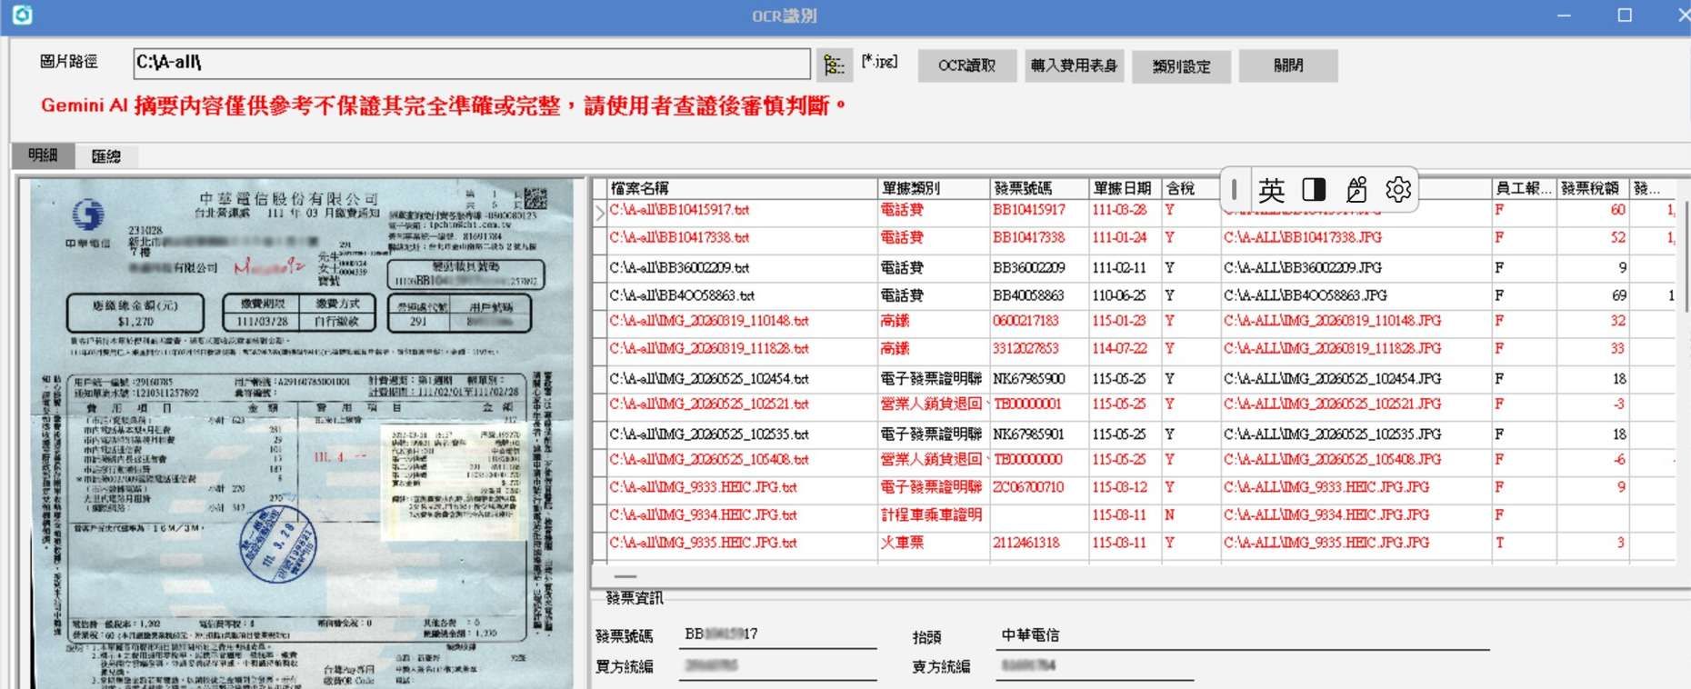Click the 員工報... column header
The width and height of the screenshot is (1691, 689).
click(1524, 188)
